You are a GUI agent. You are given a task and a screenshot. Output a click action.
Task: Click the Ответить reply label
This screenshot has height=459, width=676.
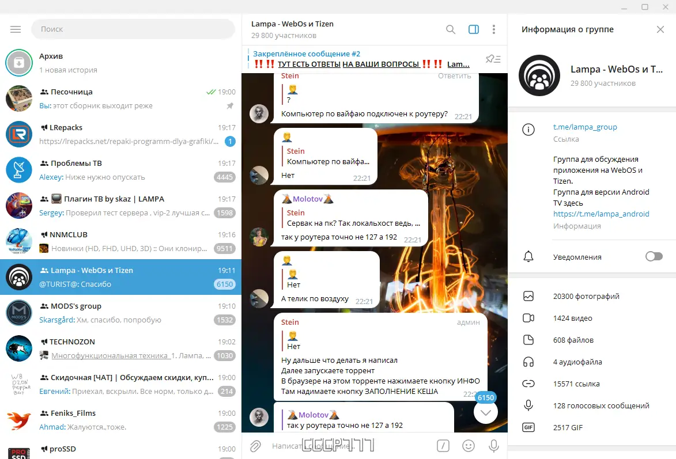click(x=454, y=76)
